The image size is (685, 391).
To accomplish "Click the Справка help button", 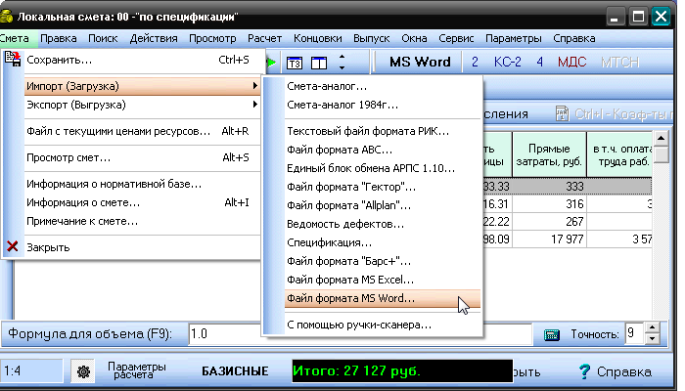I will point(614,371).
